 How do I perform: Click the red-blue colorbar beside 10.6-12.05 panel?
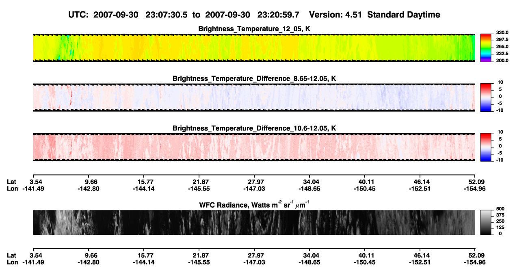[487, 147]
